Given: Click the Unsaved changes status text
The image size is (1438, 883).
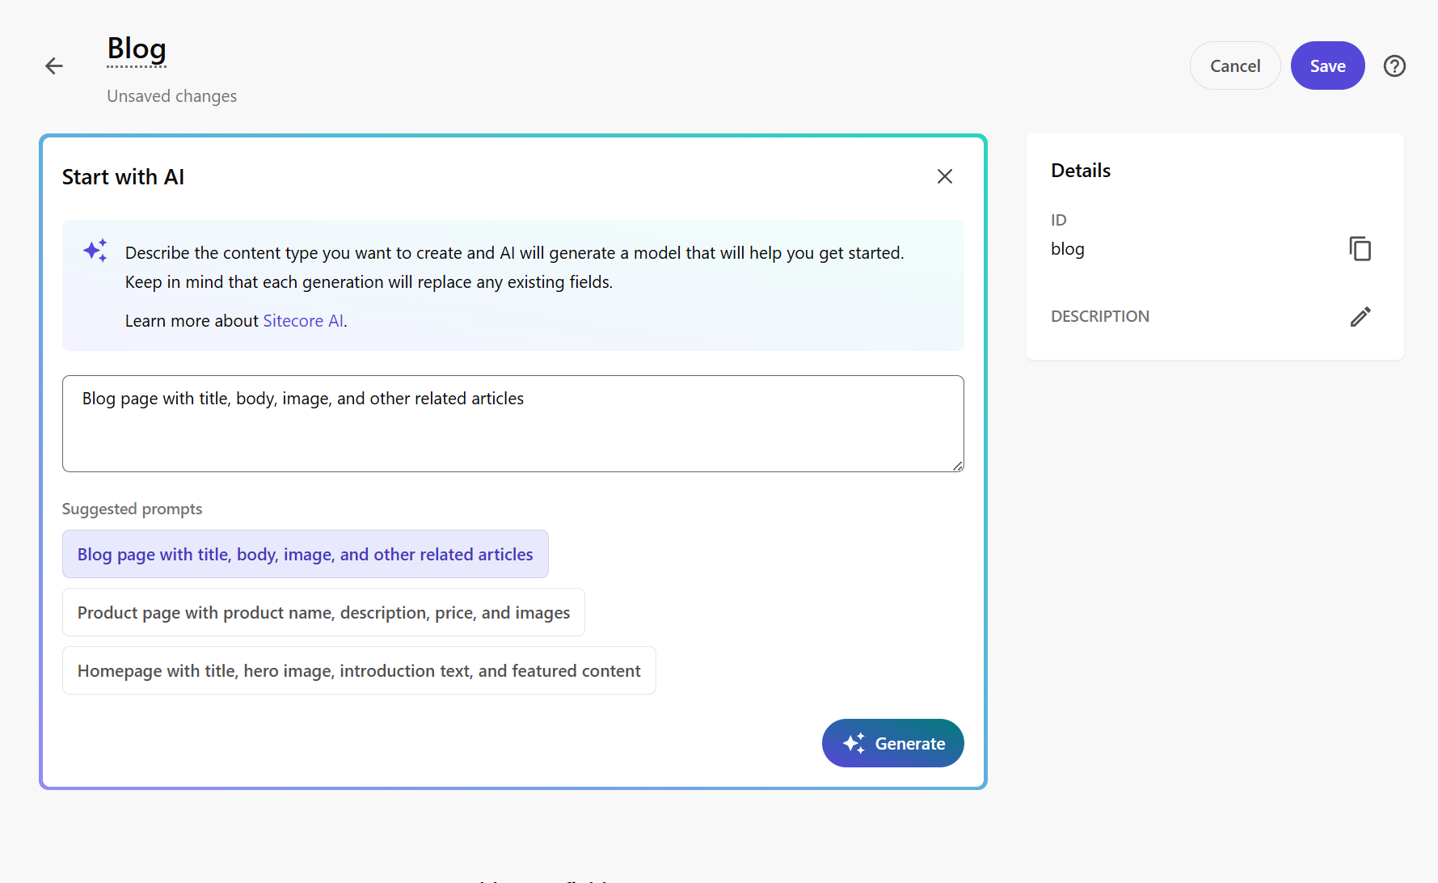Looking at the screenshot, I should coord(172,96).
